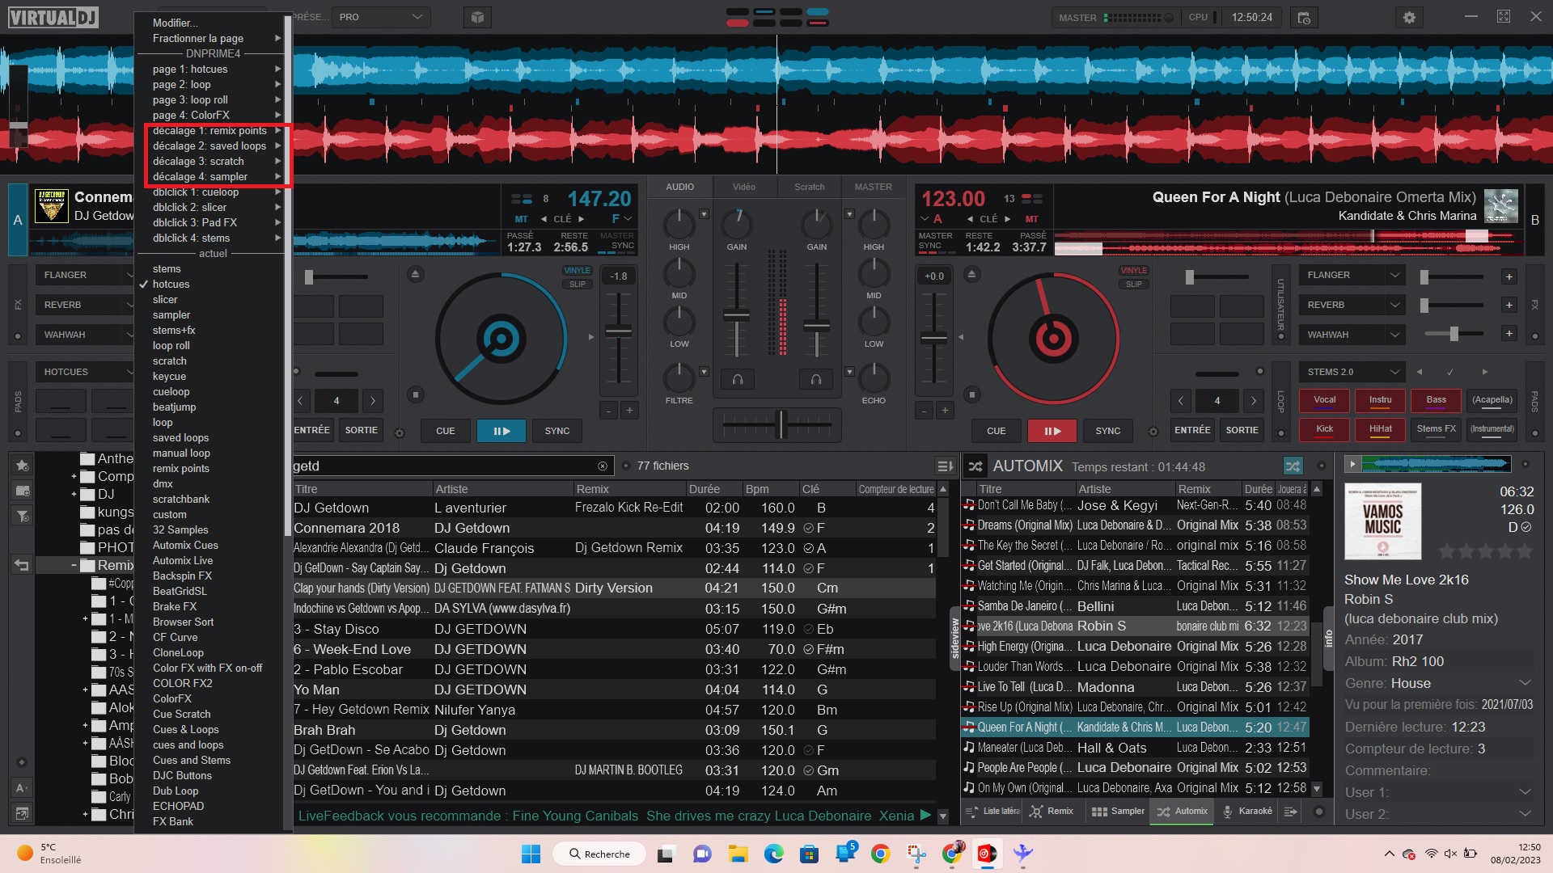The width and height of the screenshot is (1553, 873).
Task: Click automix shuffle icon in AUTOMIX header
Action: tap(975, 466)
